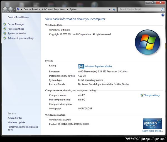Click the genuine Microsoft software badge
The width and height of the screenshot is (167, 142).
click(153, 123)
